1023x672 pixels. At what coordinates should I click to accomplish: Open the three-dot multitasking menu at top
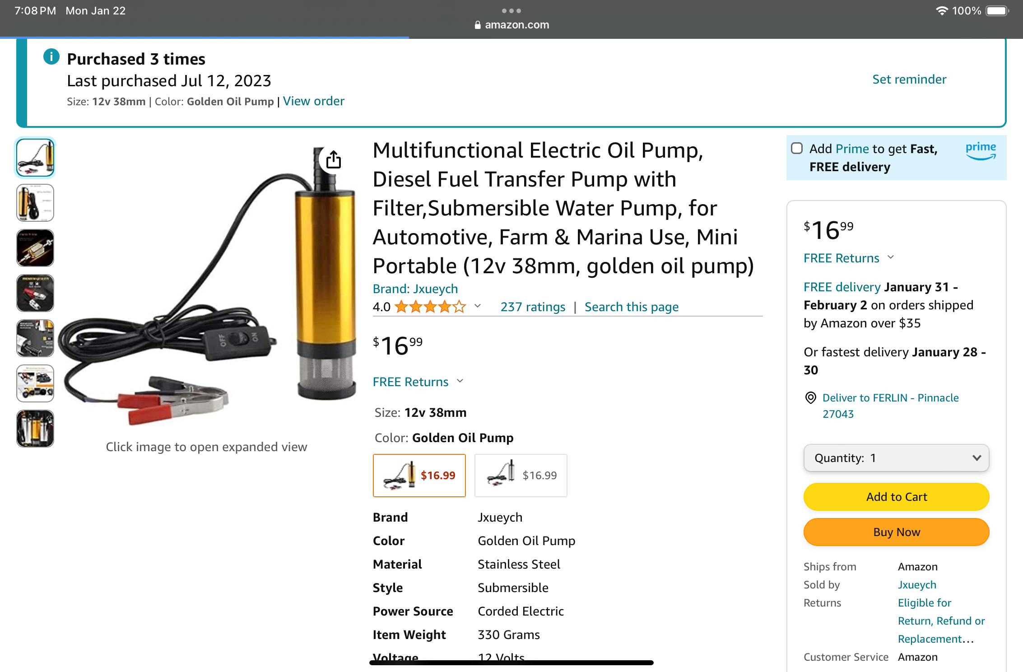[x=511, y=11]
